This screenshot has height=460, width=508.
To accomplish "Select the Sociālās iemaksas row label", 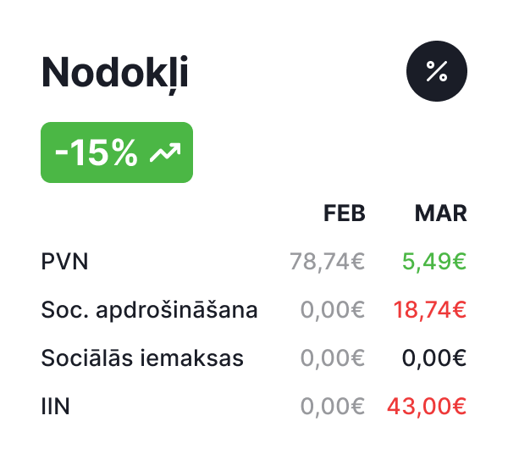I will [142, 357].
